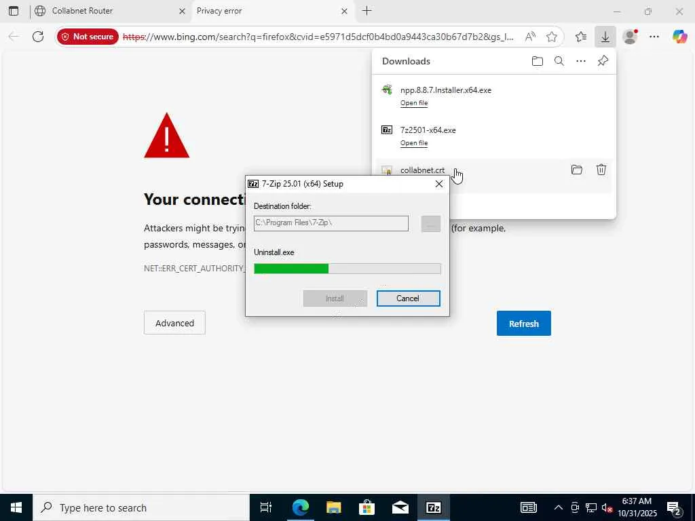The height and width of the screenshot is (521, 695).
Task: Search downloads with magnifier icon
Action: click(x=559, y=61)
